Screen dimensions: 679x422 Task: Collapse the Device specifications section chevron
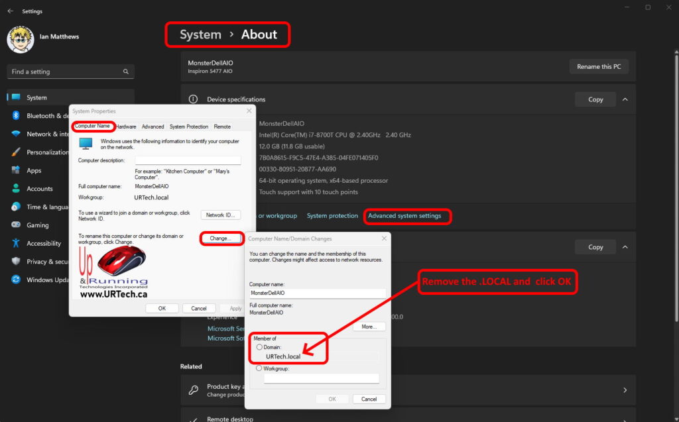click(624, 99)
